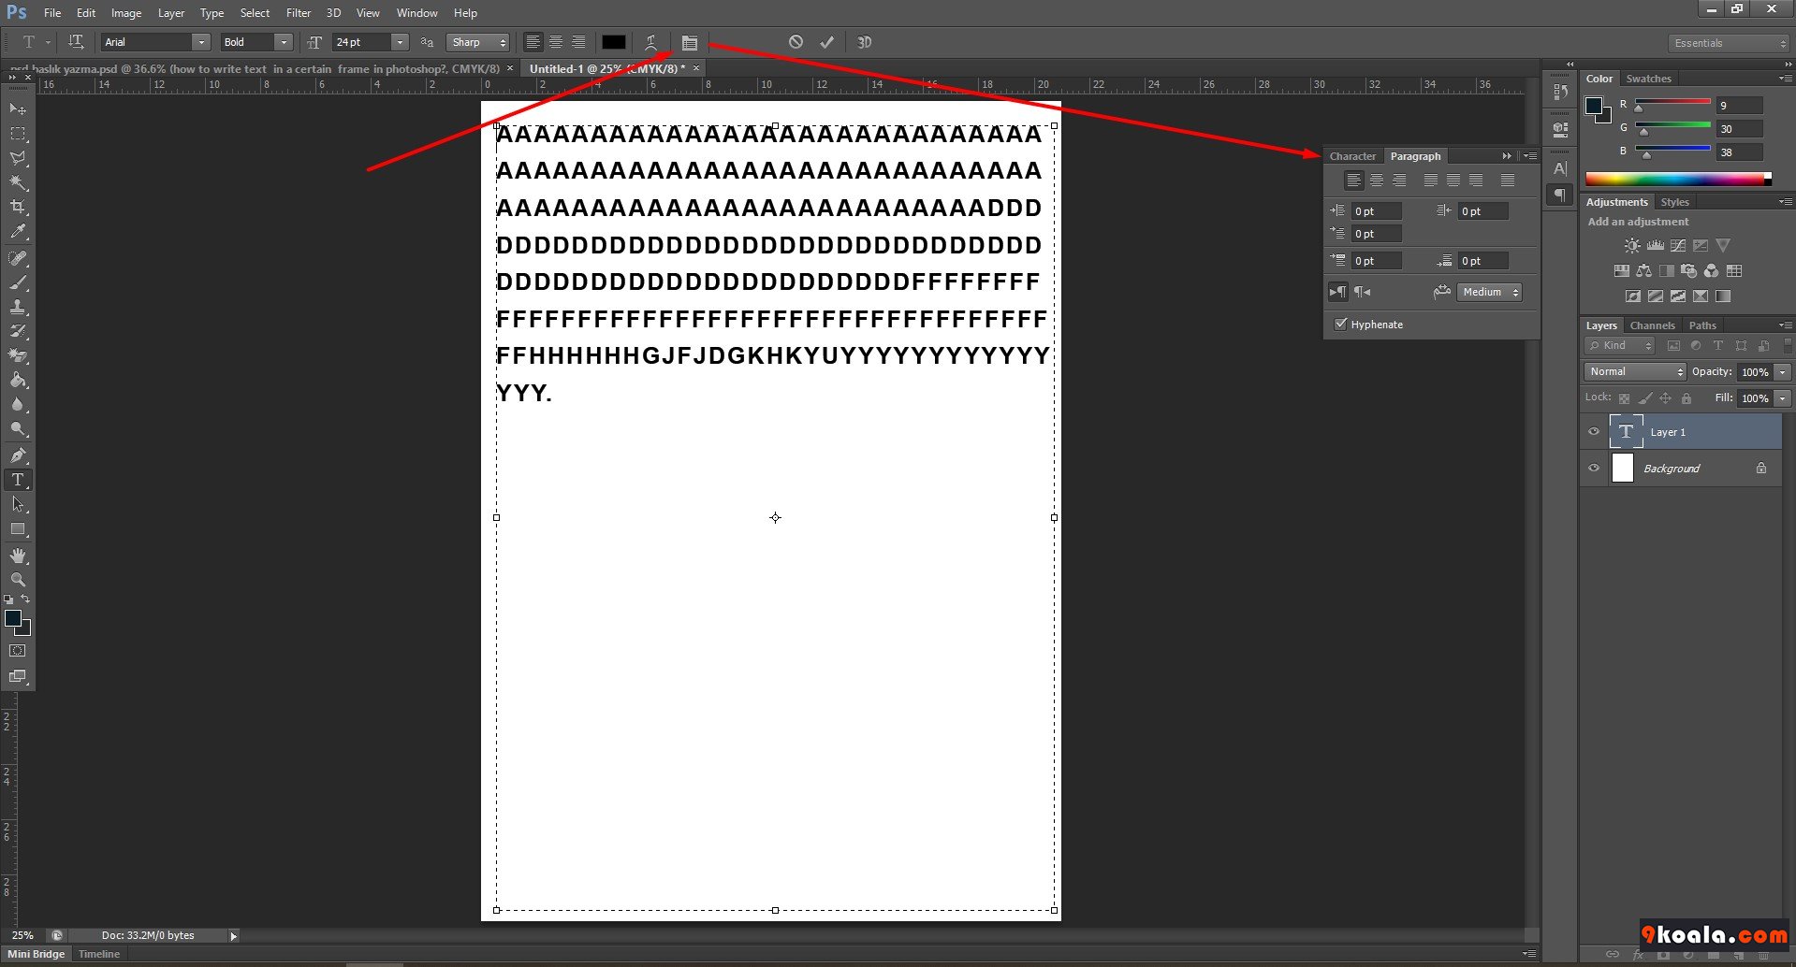Hide Layer 1 visibility eye
Image resolution: width=1796 pixels, height=967 pixels.
click(1594, 432)
